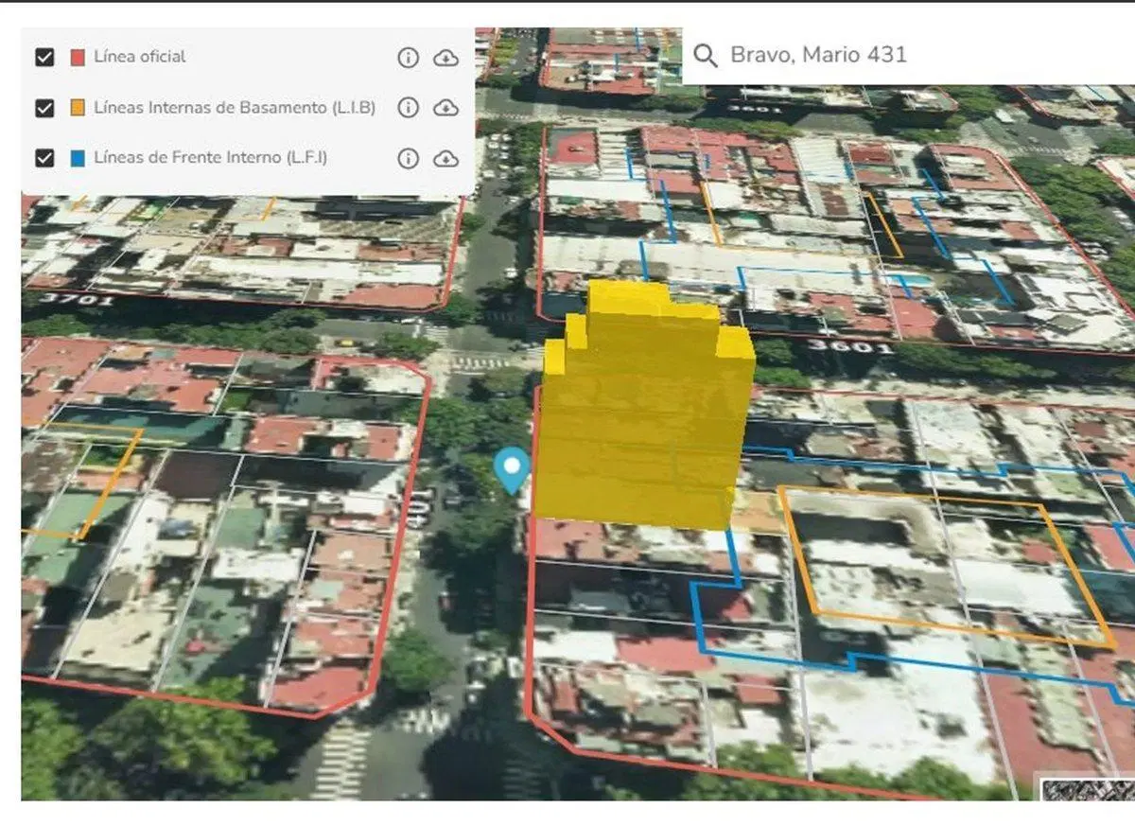View info for Líneas de Frente Interno
Image resolution: width=1135 pixels, height=826 pixels.
(x=408, y=158)
